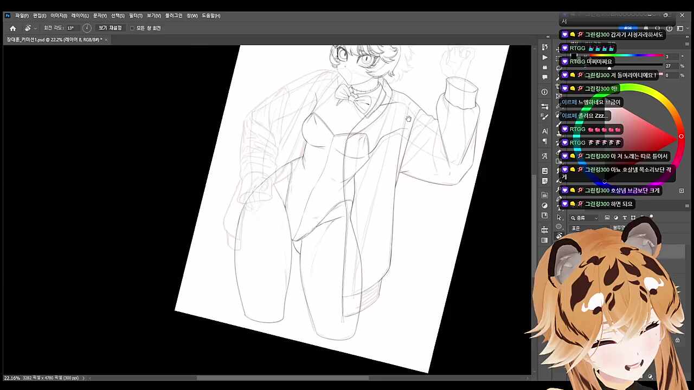Open the History panel icon in the dock
This screenshot has width=694, height=390.
[x=545, y=48]
